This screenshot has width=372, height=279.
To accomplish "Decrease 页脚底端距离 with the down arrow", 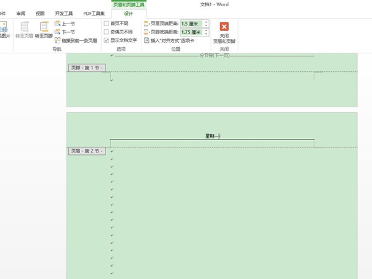I will point(206,33).
